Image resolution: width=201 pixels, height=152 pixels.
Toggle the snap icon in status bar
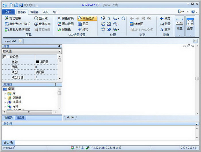(73, 148)
